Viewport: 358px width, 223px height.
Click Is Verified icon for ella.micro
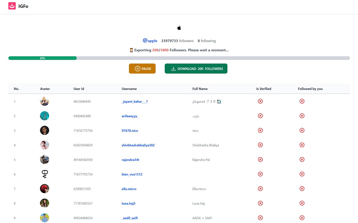260,188
